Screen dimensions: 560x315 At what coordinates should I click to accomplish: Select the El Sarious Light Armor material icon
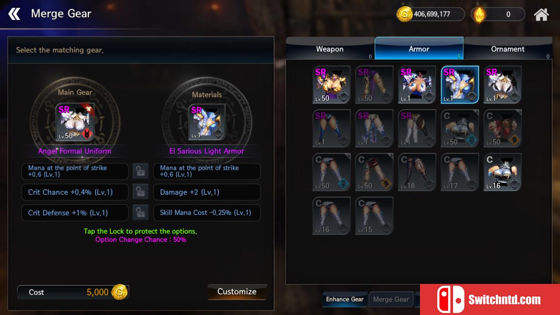click(207, 122)
